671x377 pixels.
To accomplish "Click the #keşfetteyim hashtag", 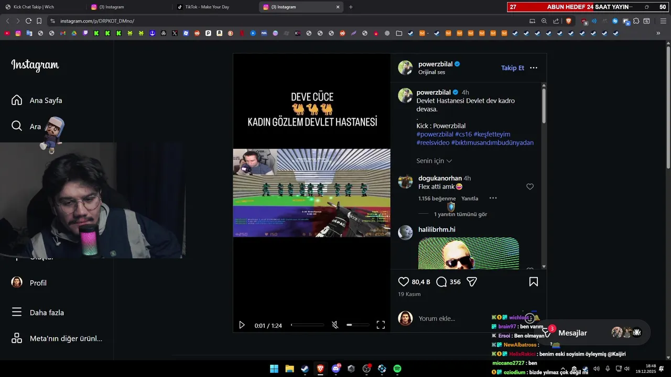I will point(492,134).
